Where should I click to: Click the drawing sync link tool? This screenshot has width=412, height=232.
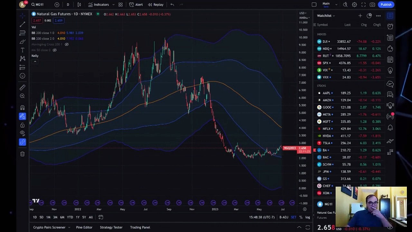[x=22, y=142]
